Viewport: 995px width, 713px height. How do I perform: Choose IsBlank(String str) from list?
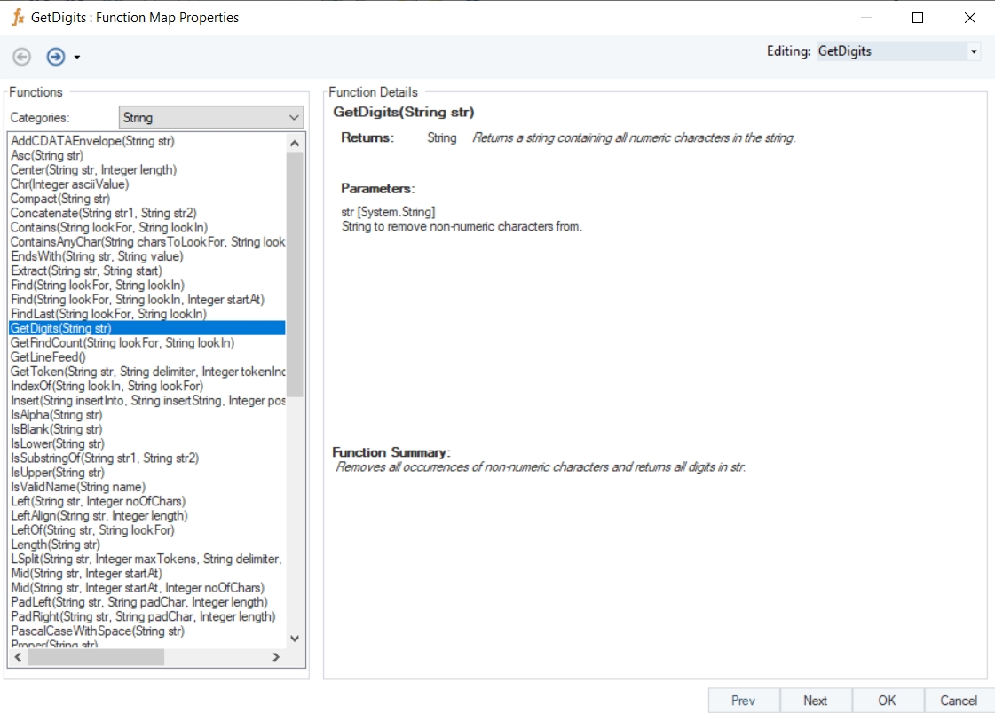(56, 429)
